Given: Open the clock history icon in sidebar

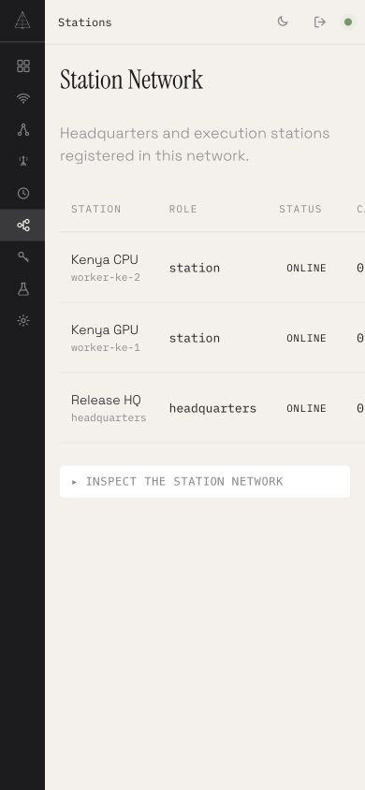Looking at the screenshot, I should [x=23, y=194].
